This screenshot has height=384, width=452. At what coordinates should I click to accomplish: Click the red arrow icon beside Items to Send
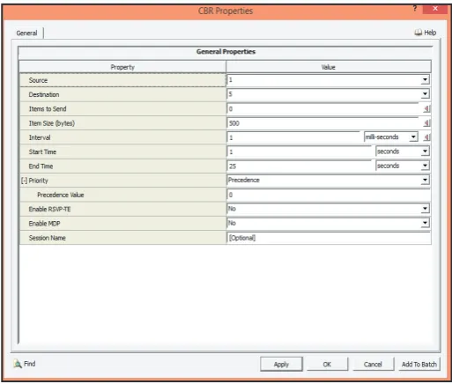point(426,109)
